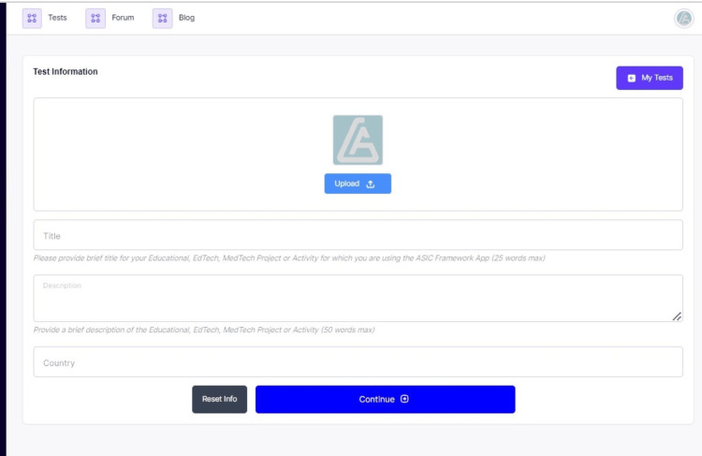Click the back arrow icon in My Tests

coord(631,78)
